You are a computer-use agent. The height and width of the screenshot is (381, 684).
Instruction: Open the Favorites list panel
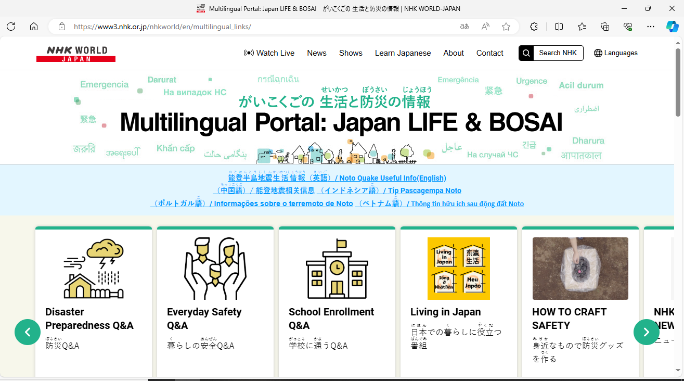(582, 27)
